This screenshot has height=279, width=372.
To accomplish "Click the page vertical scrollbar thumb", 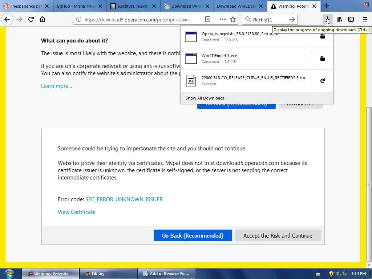I will (368, 184).
